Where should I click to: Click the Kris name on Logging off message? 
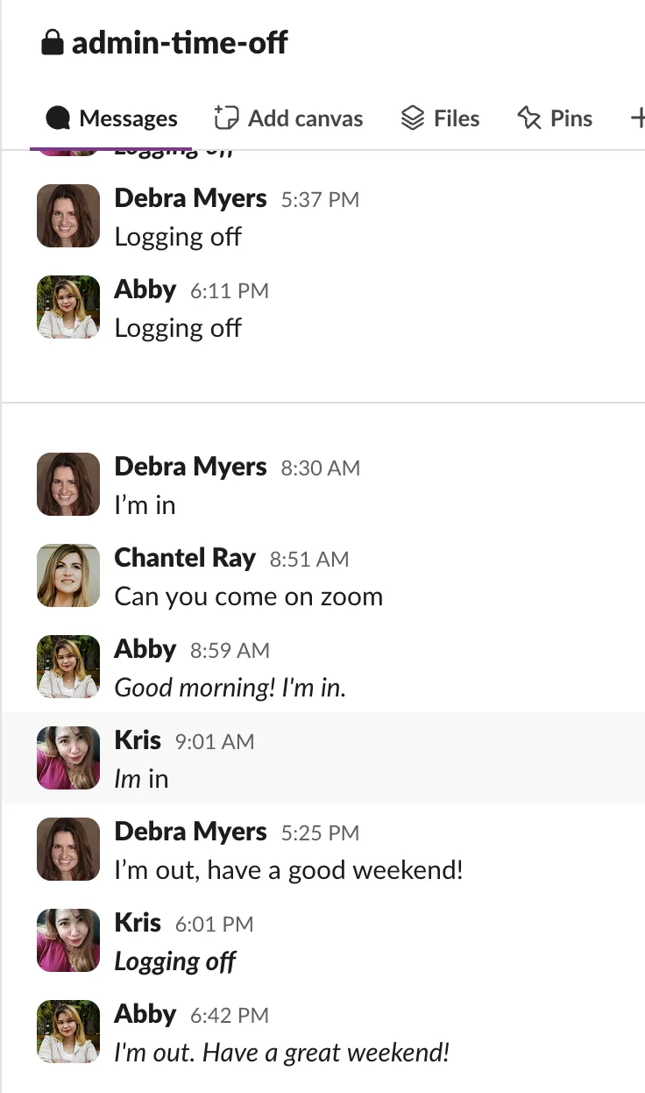point(138,923)
